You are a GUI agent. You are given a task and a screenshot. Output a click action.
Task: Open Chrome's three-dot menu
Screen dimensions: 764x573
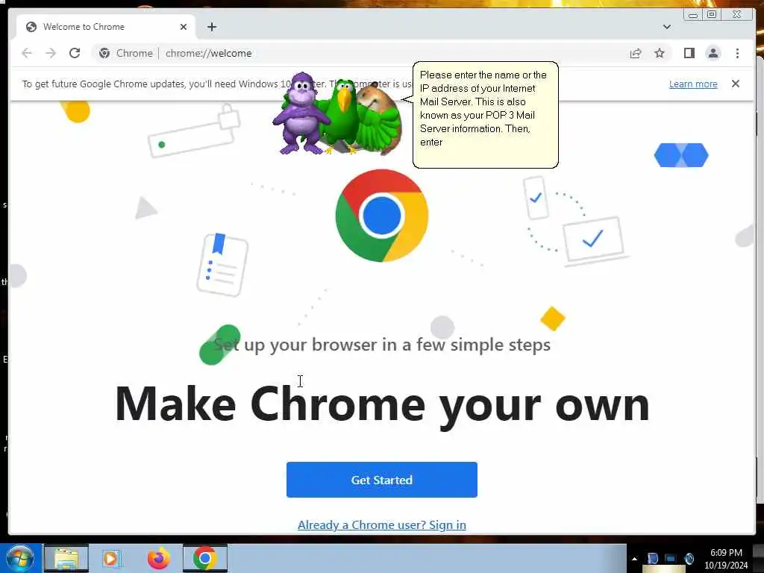[x=737, y=53]
